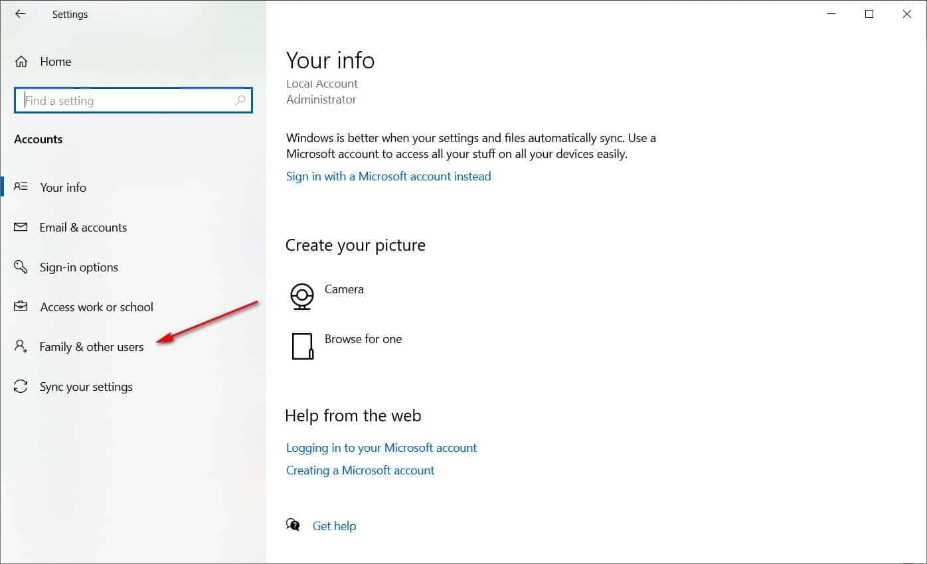
Task: Click the Get help chat bubble icon
Action: coord(293,525)
